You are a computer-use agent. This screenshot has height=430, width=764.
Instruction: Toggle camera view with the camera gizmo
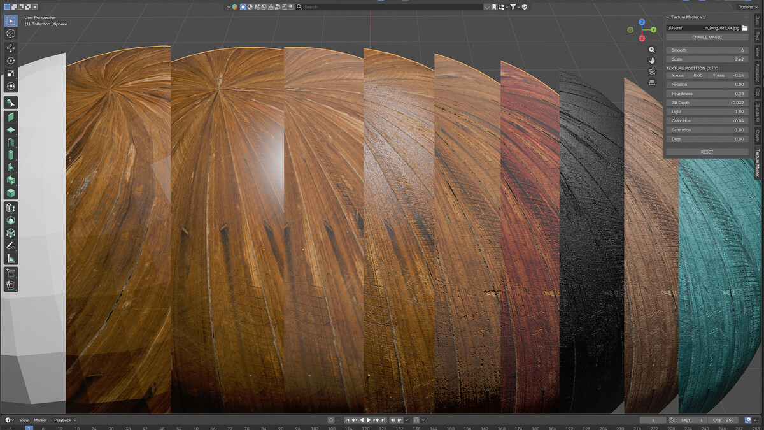[x=652, y=71]
